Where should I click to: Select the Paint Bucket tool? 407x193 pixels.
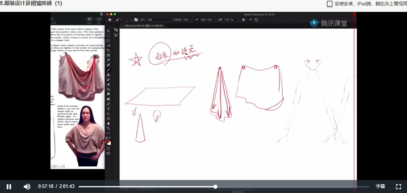tap(108, 89)
